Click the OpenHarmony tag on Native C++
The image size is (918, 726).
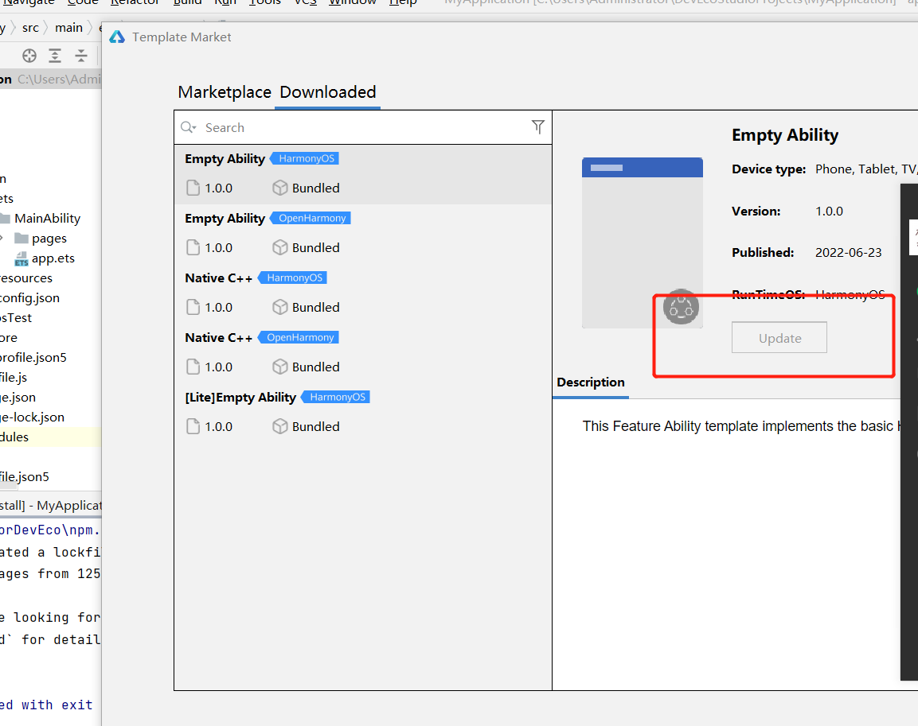299,337
